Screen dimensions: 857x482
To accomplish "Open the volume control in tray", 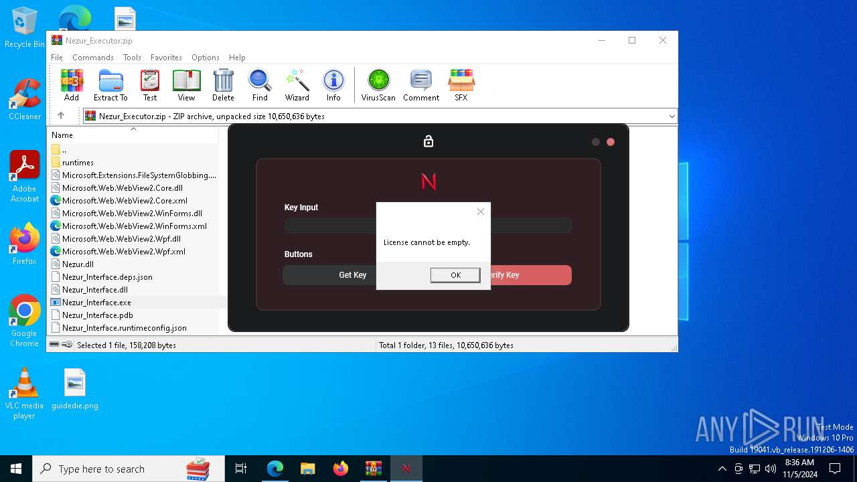I will coord(771,469).
